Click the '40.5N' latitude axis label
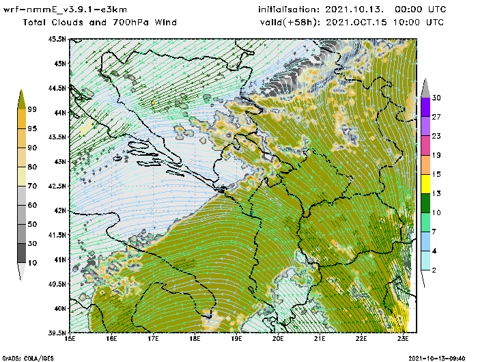Screen dimensions: 478x362 tap(57, 284)
